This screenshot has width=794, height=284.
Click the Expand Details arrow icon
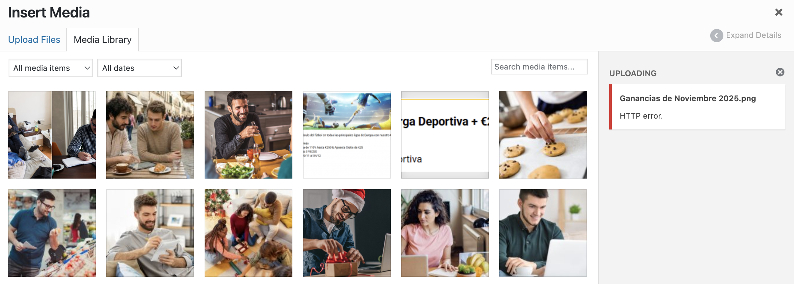pyautogui.click(x=716, y=35)
